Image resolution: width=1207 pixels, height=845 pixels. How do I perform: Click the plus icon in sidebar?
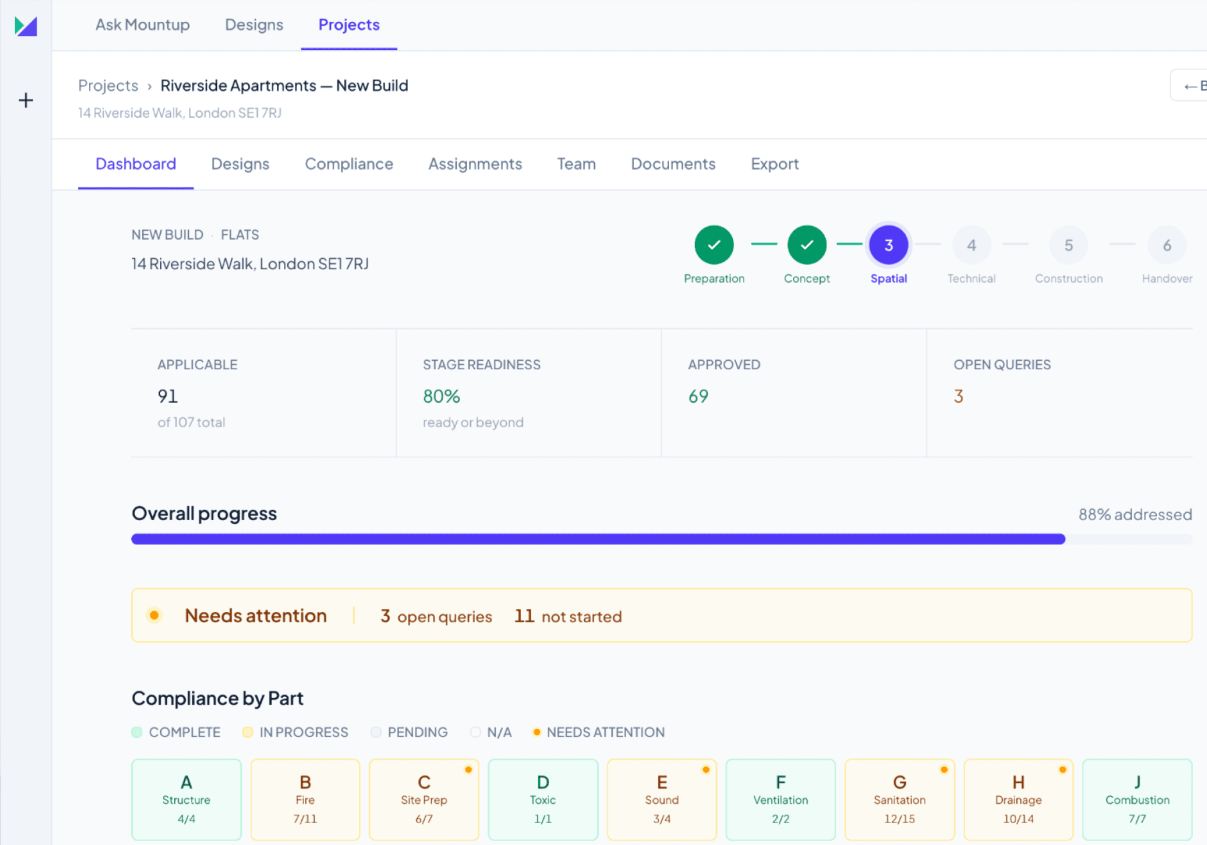(26, 100)
